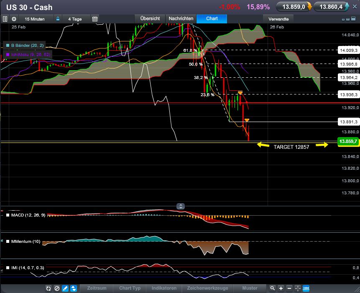The height and width of the screenshot is (293, 360).
Task: Click the clear drawings circle-slash icon
Action: (57, 288)
